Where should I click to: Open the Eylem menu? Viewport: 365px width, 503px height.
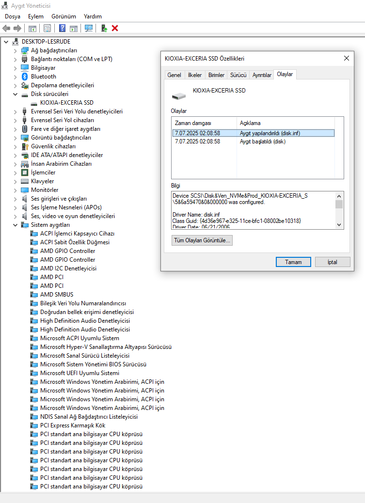[36, 16]
